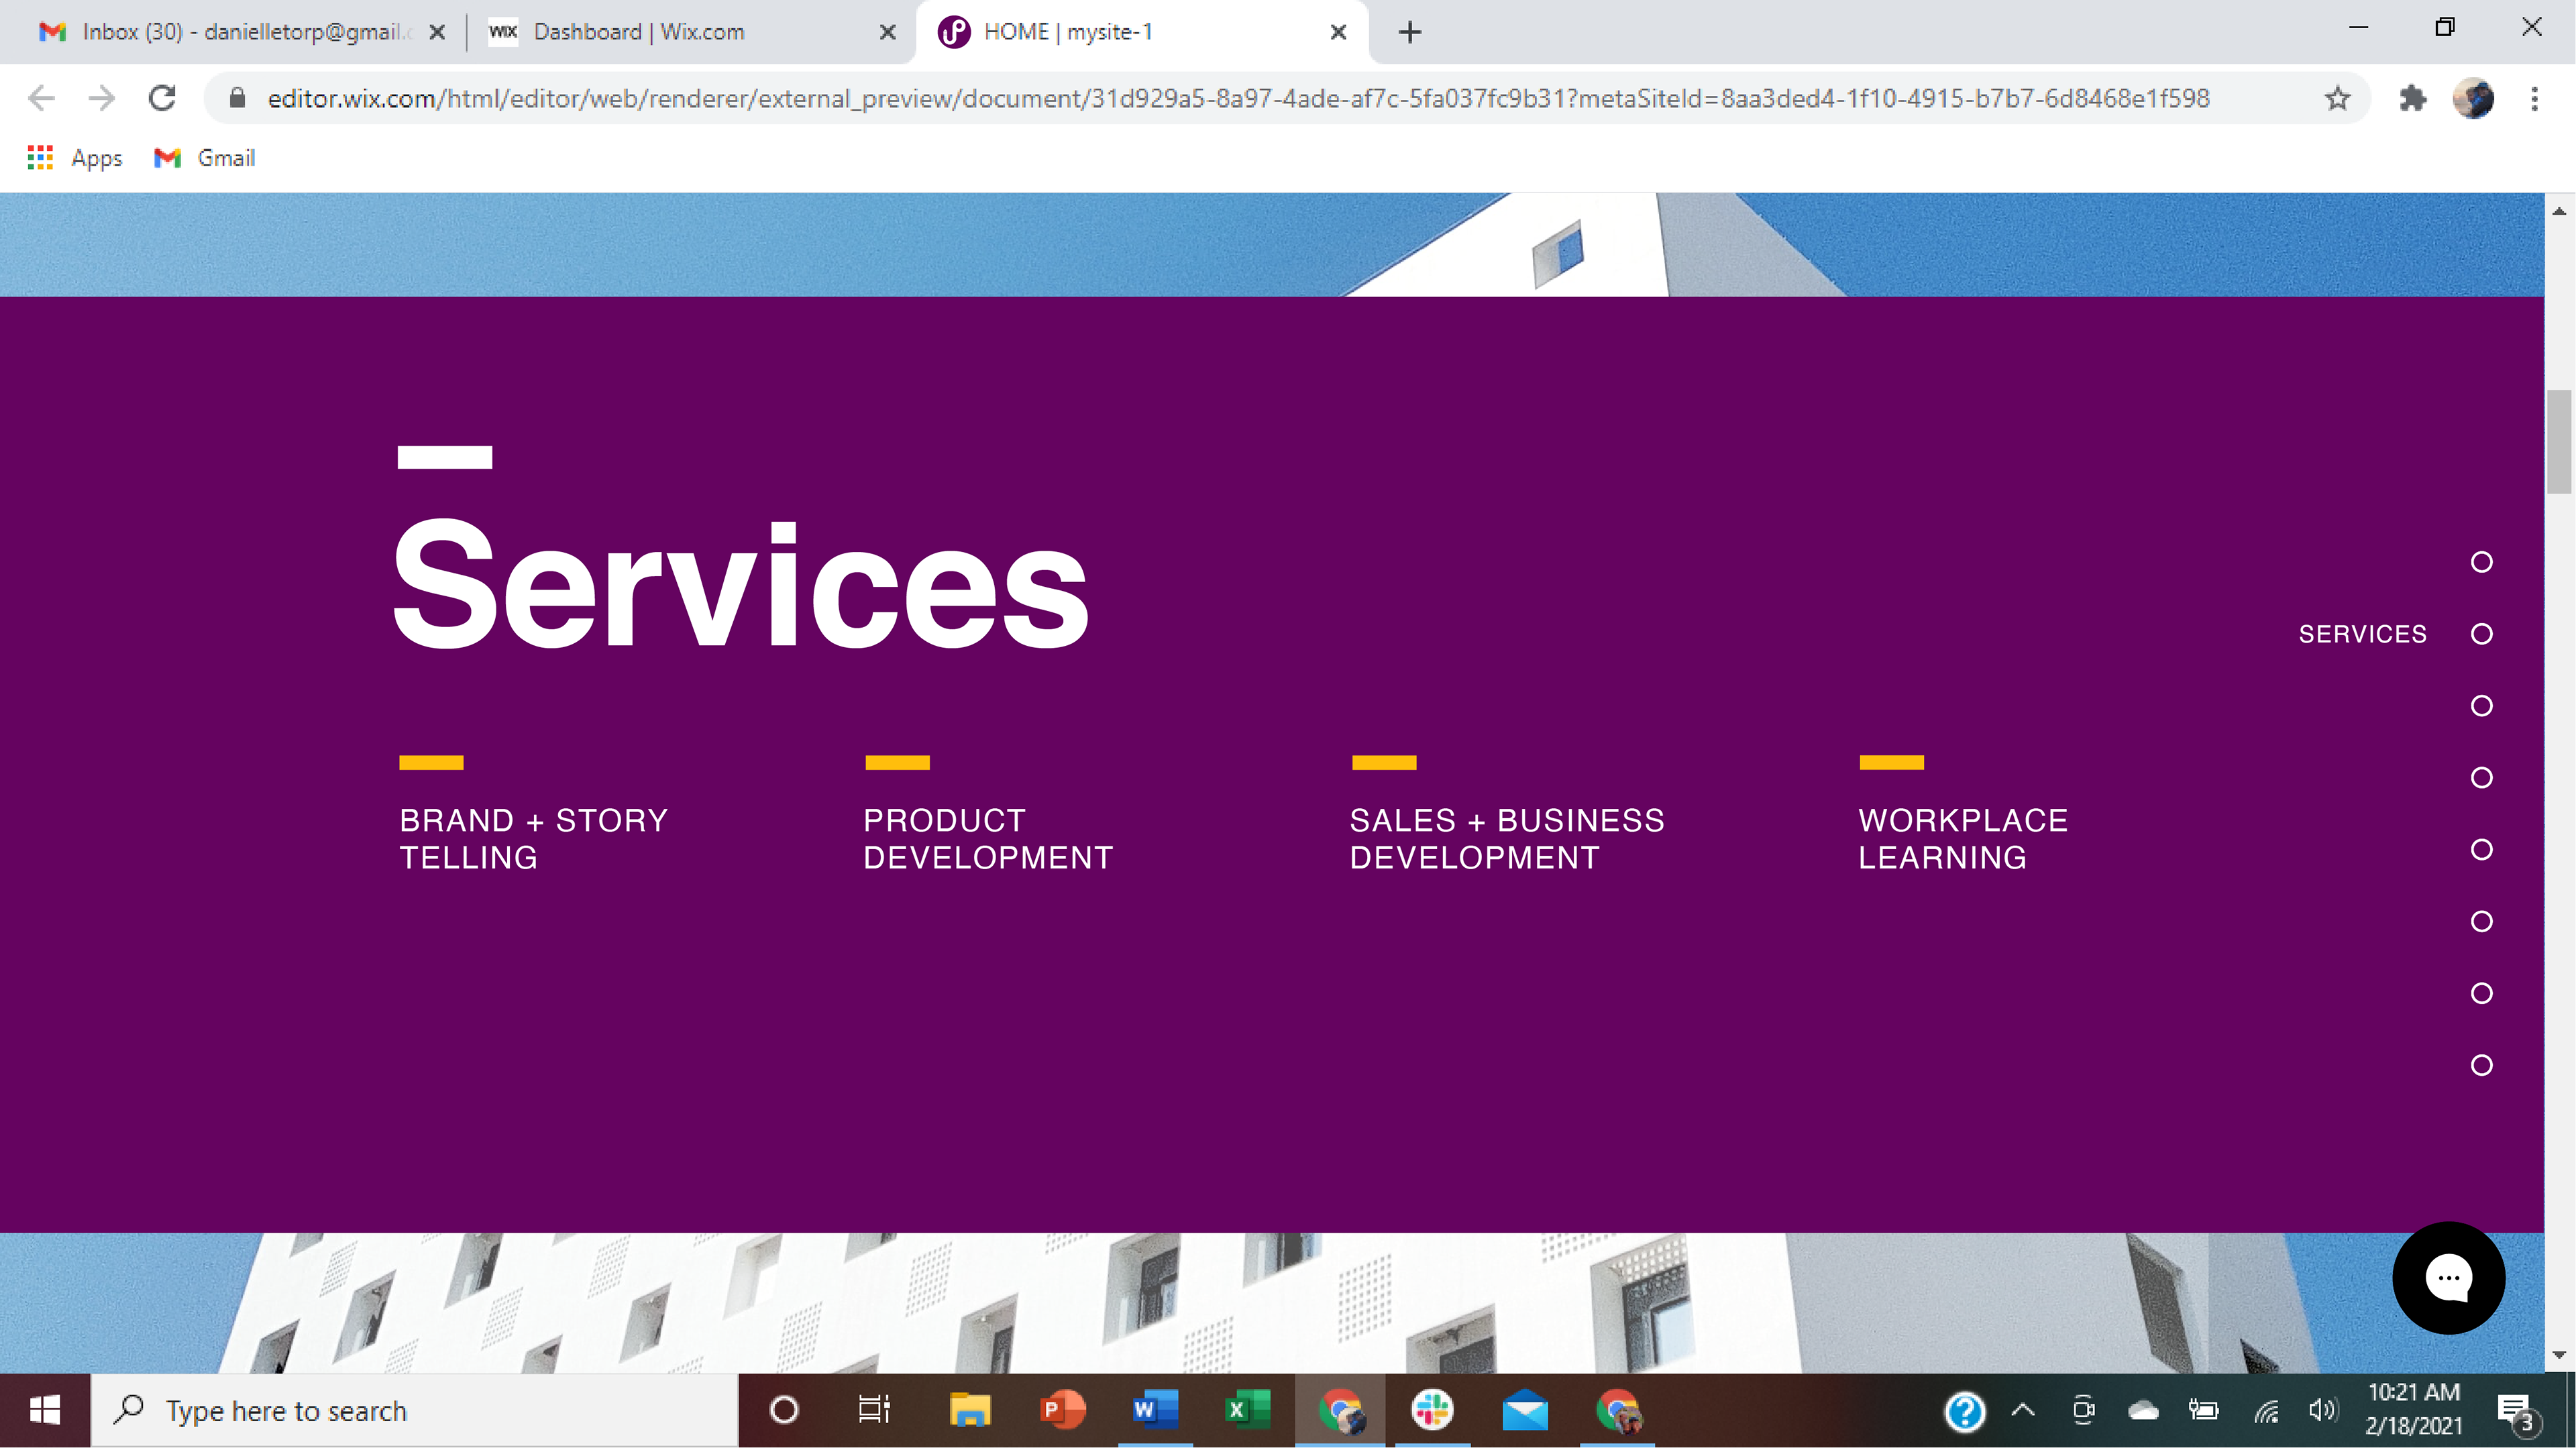Image resolution: width=2576 pixels, height=1448 pixels.
Task: Click the Windows search box
Action: [415, 1410]
